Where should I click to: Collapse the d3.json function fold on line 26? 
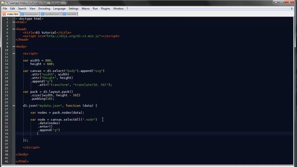13,106
